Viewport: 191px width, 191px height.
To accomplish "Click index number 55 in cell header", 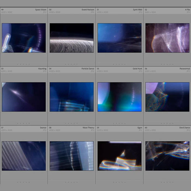I will click(98, 69).
